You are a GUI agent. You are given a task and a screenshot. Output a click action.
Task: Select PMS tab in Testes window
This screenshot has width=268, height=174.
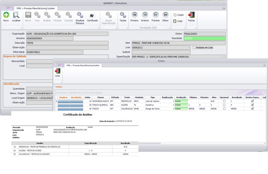[x=83, y=65]
